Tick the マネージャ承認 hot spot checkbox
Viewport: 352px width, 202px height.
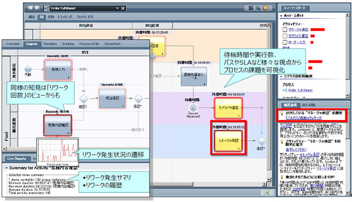coord(285,29)
